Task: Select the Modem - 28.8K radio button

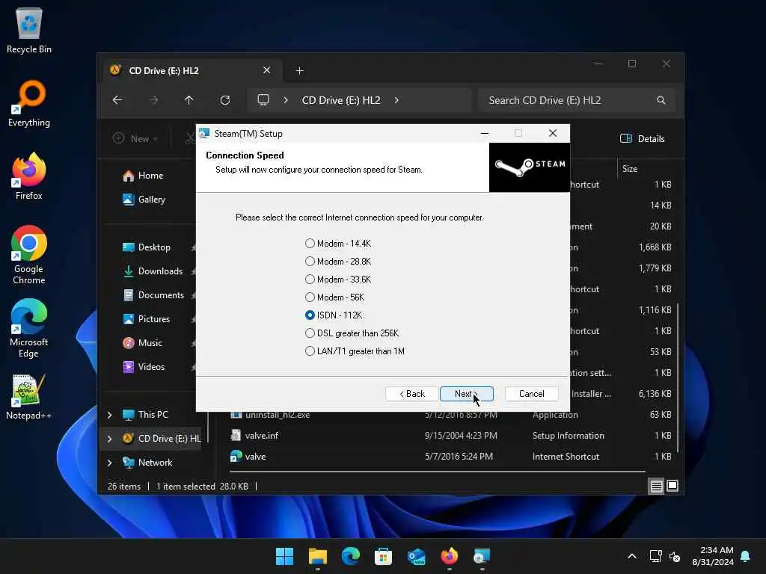Action: [310, 261]
